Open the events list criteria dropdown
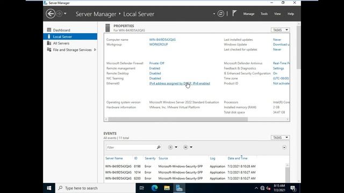Image resolution: width=344 pixels, height=193 pixels. click(173, 147)
